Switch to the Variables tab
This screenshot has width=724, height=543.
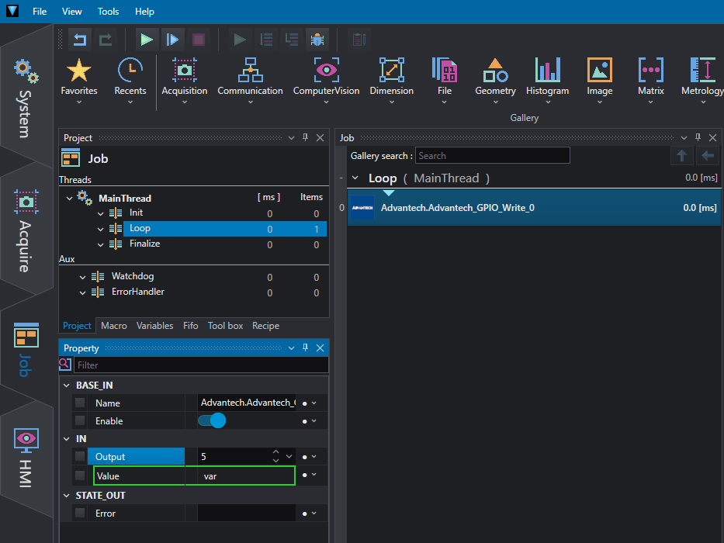pos(154,326)
